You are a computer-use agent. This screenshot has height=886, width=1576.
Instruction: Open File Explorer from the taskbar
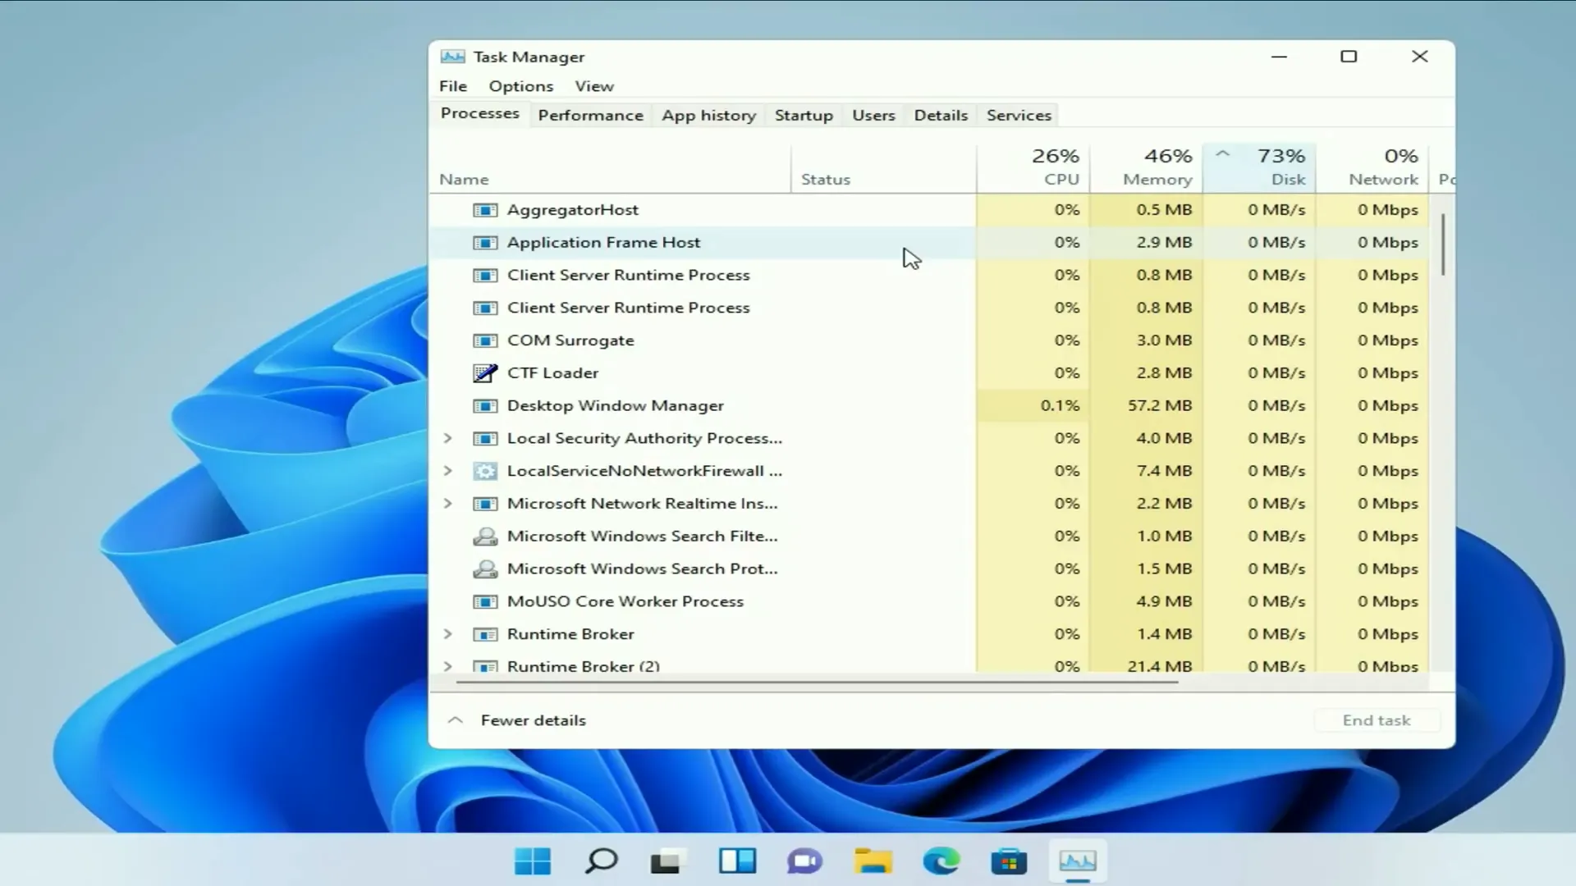click(873, 861)
